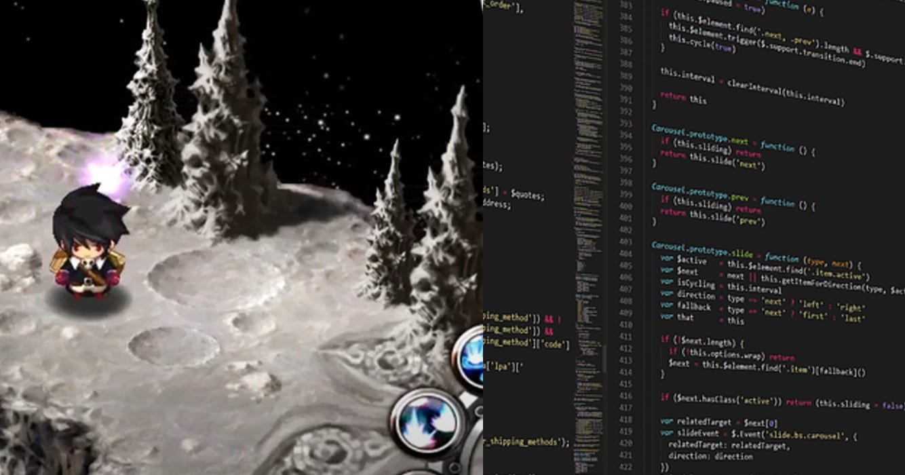The width and height of the screenshot is (905, 475).
Task: Click "_shipping_methods');" in left code pane
Action: [526, 442]
